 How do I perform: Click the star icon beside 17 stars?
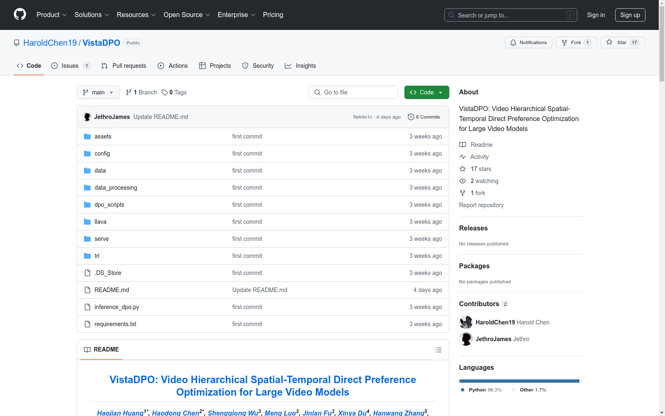click(x=463, y=169)
